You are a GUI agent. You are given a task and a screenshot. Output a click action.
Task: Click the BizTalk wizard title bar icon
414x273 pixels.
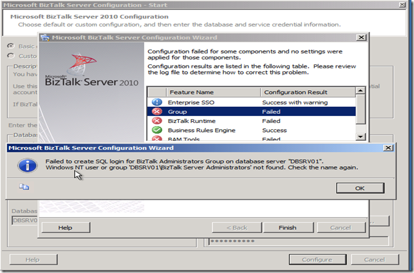[45, 37]
